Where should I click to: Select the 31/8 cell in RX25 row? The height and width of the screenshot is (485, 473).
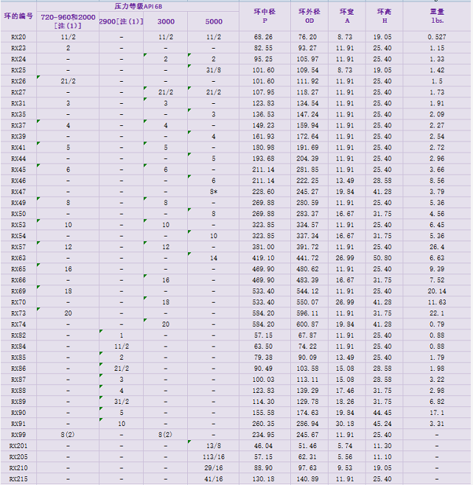(214, 70)
